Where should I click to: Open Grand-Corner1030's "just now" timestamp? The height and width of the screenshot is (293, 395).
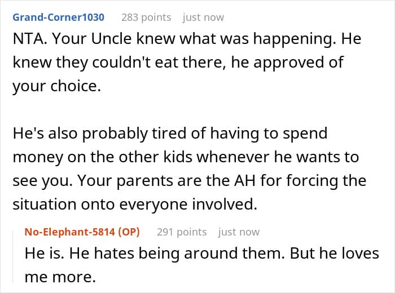203,17
